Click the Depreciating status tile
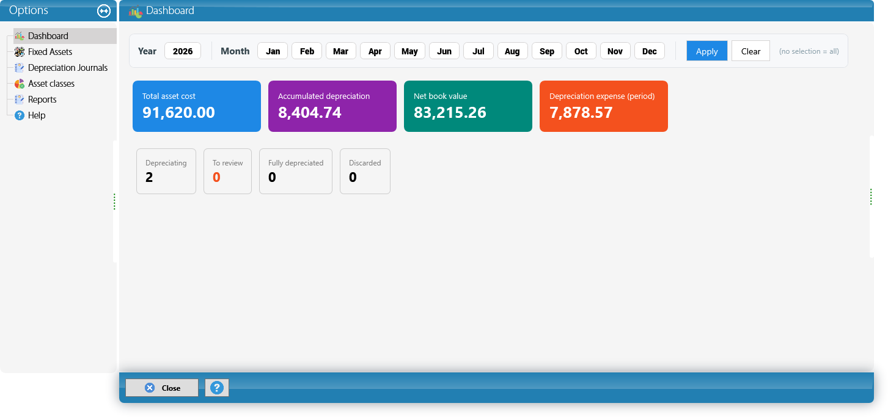 [x=166, y=172]
